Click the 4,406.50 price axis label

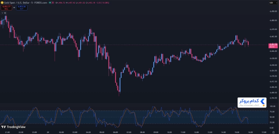[273, 87]
